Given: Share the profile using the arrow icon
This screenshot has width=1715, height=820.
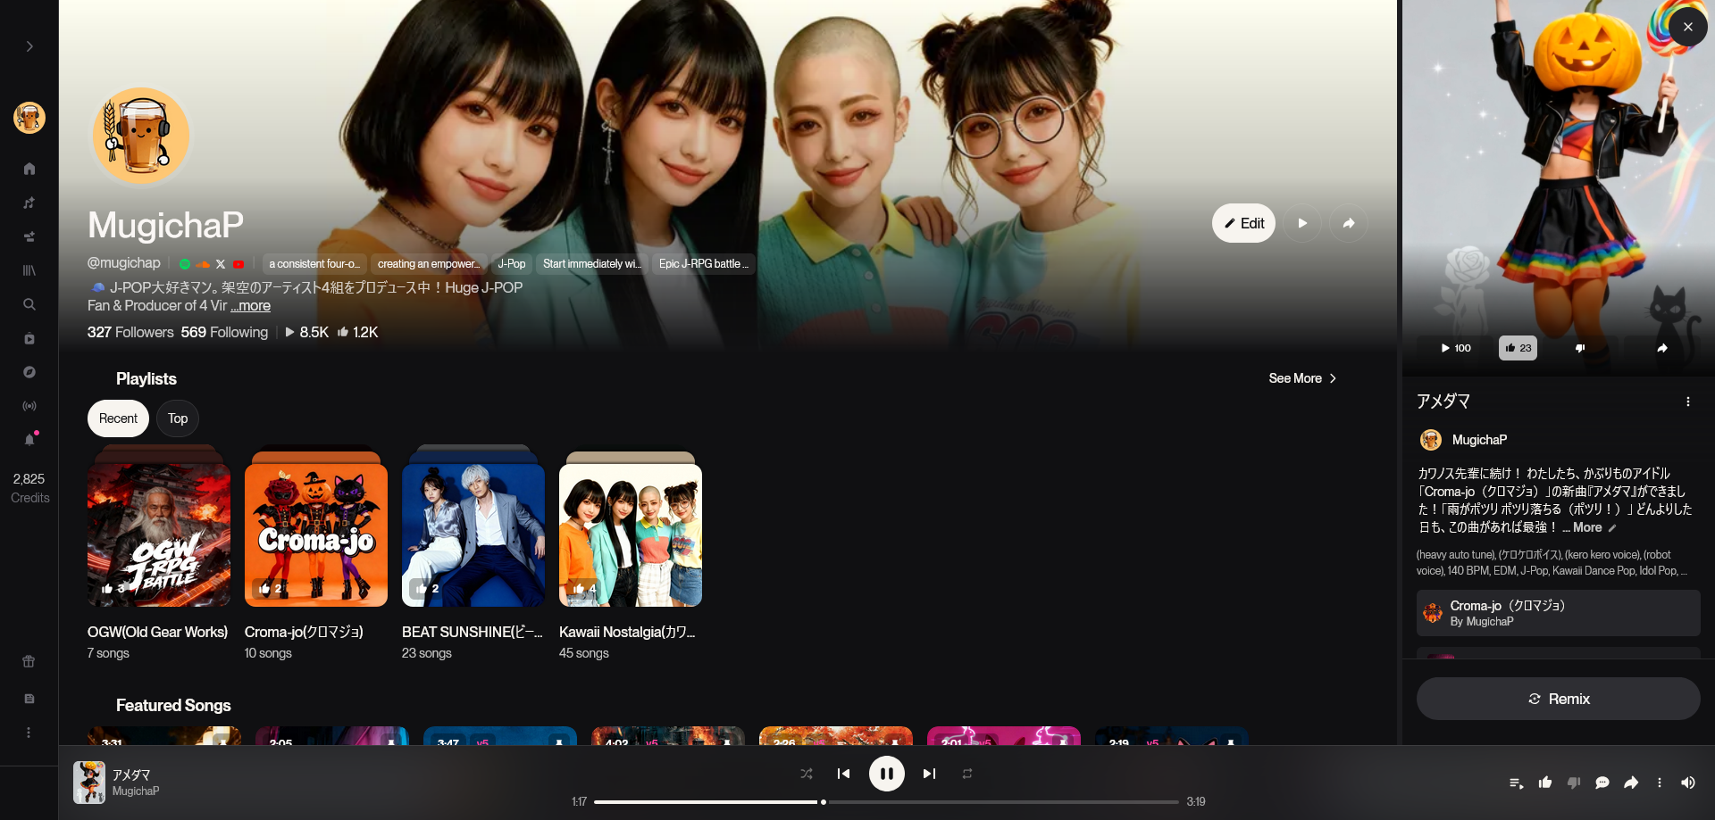Looking at the screenshot, I should (1349, 223).
